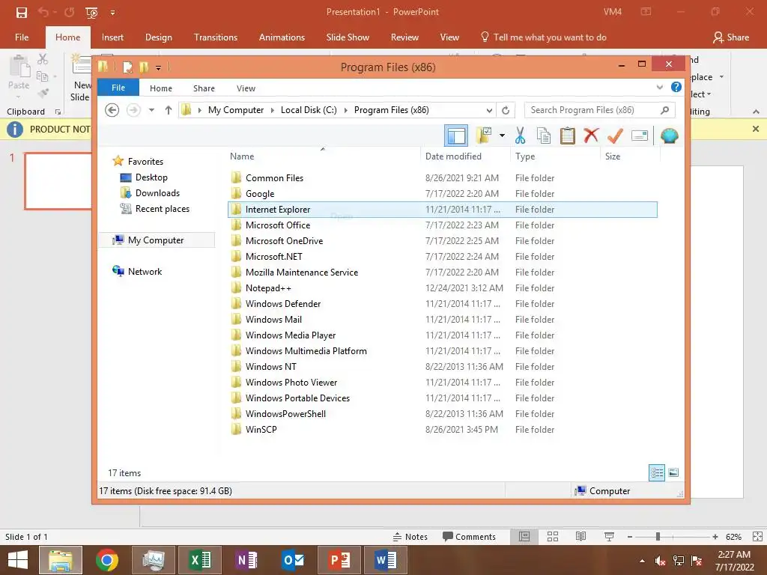Click PowerPoint Save icon in title bar
The image size is (767, 575).
(22, 12)
